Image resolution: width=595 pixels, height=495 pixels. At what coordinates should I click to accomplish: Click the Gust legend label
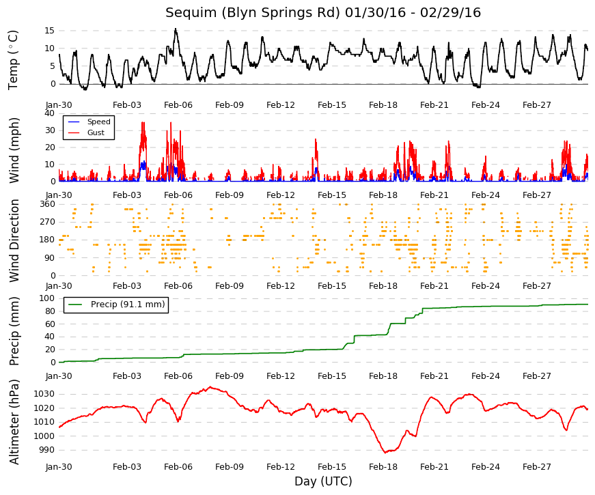[x=96, y=132]
